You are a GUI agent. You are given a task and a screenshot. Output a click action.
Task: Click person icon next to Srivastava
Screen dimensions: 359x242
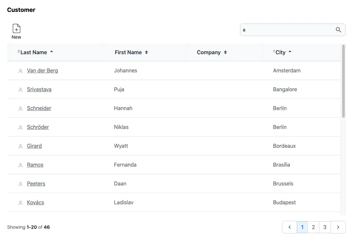click(20, 90)
